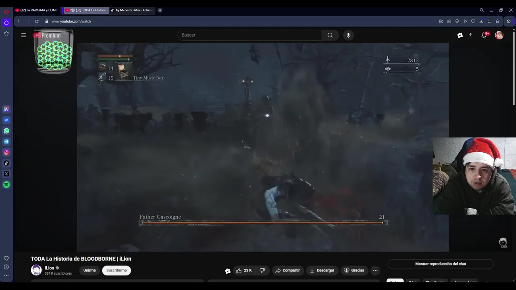Open the Opera main menu logo
This screenshot has height=290, width=516.
[6, 12]
